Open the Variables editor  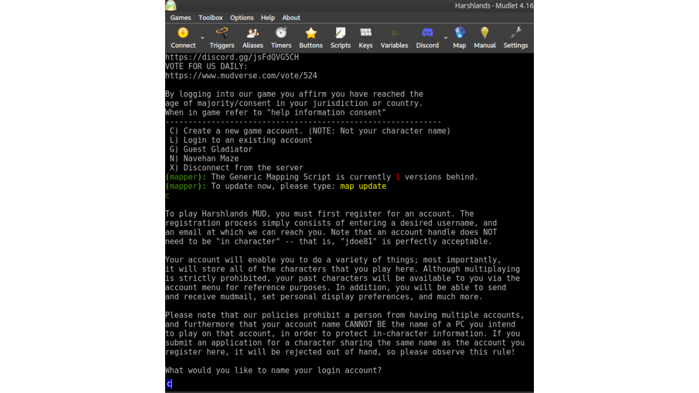pos(394,38)
